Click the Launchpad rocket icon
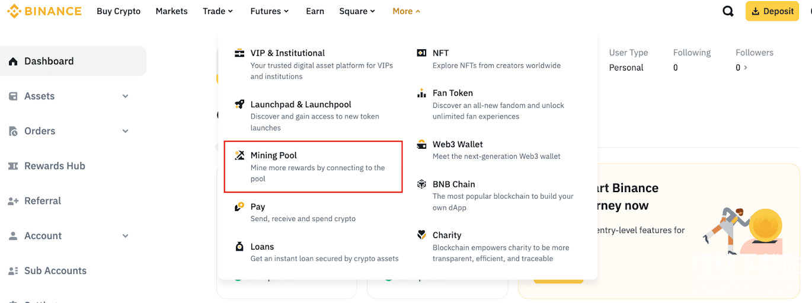This screenshot has height=303, width=812. pyautogui.click(x=239, y=104)
